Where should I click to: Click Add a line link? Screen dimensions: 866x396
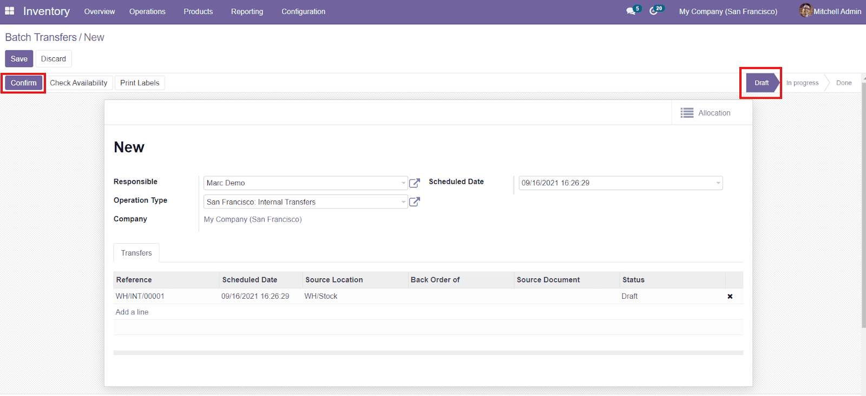tap(132, 312)
